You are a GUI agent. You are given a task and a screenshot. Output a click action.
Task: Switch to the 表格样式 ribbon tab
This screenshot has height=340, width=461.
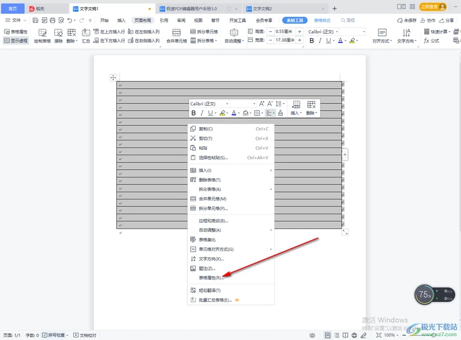pyautogui.click(x=322, y=20)
